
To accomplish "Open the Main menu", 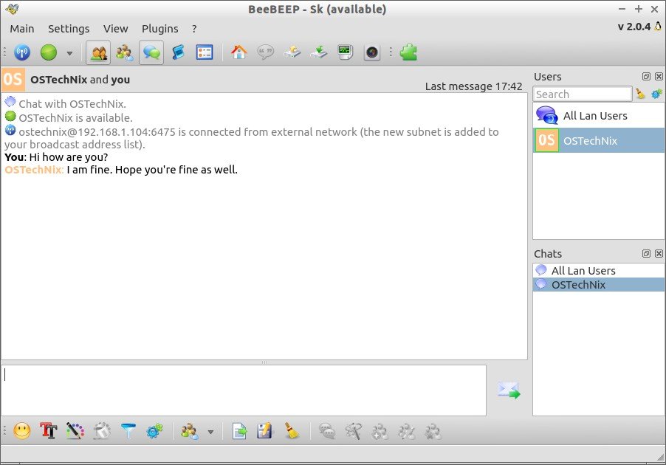I will pyautogui.click(x=22, y=29).
